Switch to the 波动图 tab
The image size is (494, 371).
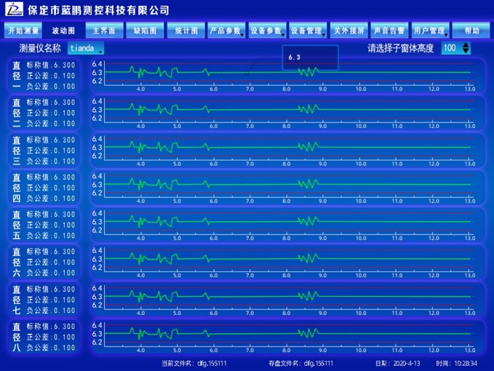tap(63, 31)
